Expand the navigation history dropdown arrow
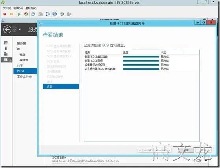Image resolution: width=220 pixels, height=168 pixels. click(x=19, y=30)
